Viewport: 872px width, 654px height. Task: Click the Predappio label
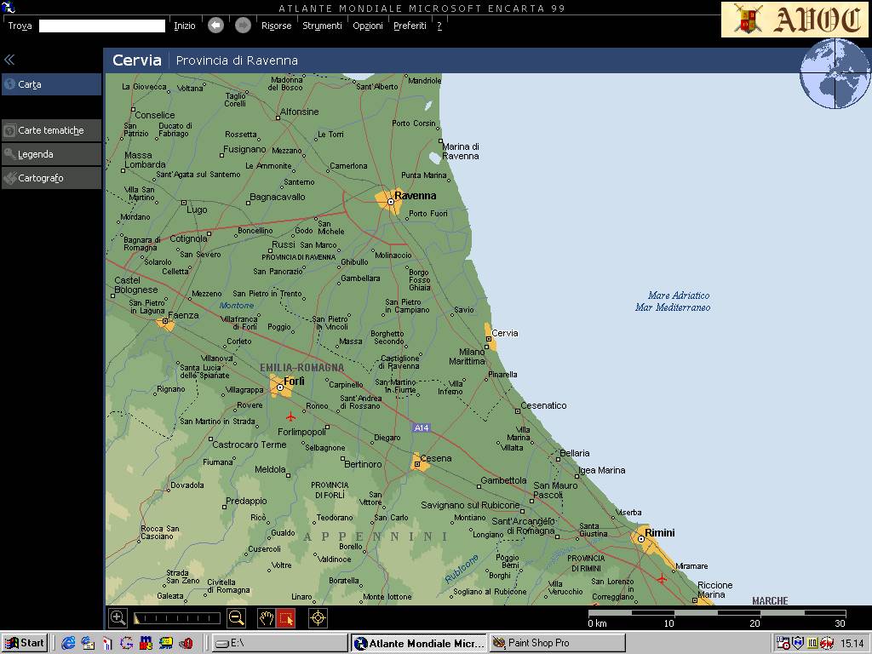pyautogui.click(x=246, y=501)
